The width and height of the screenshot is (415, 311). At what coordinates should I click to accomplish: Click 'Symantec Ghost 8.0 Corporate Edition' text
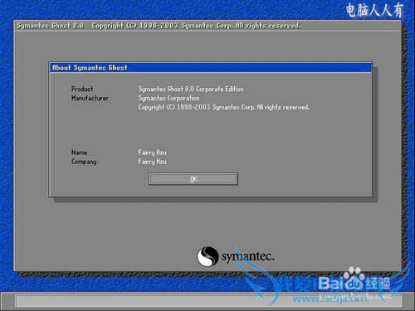[x=191, y=89]
